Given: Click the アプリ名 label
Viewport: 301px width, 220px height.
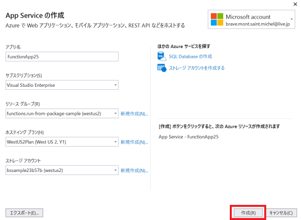Looking at the screenshot, I should pos(13,47).
